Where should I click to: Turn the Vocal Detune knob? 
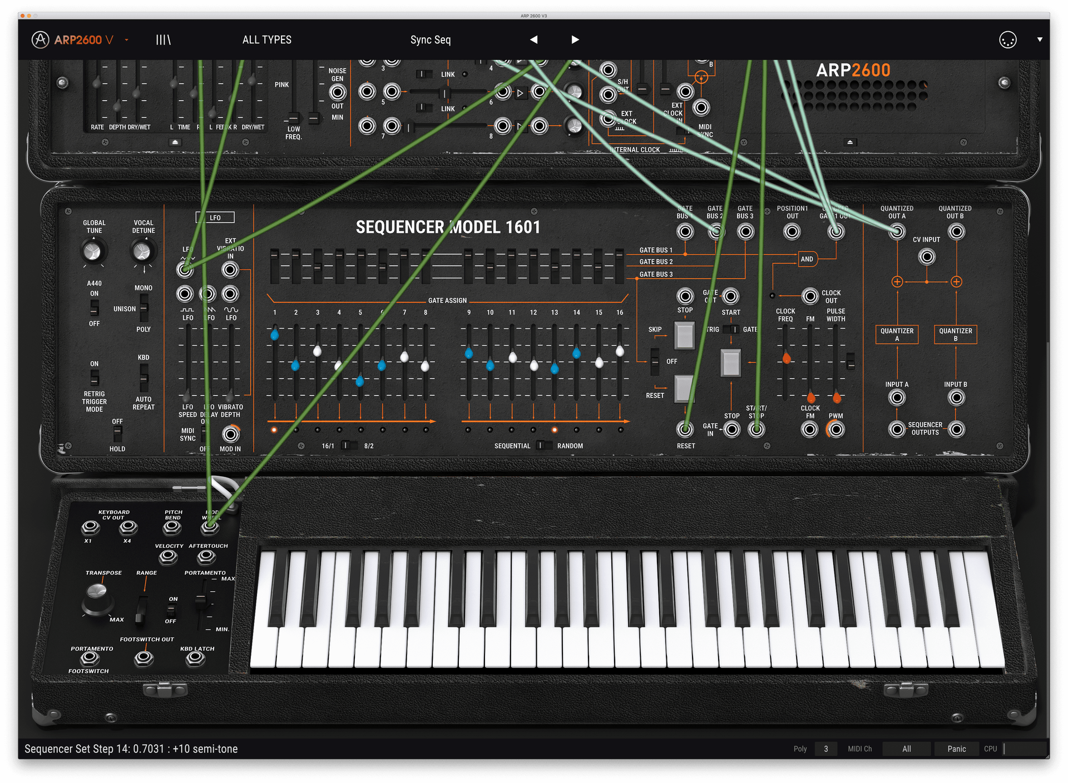(x=142, y=252)
